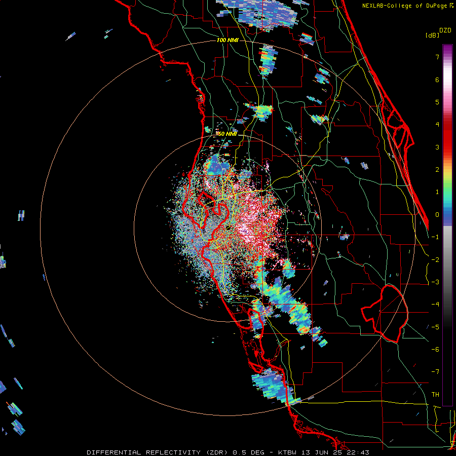
Task: Click the [dB] unit label
Action: [433, 35]
